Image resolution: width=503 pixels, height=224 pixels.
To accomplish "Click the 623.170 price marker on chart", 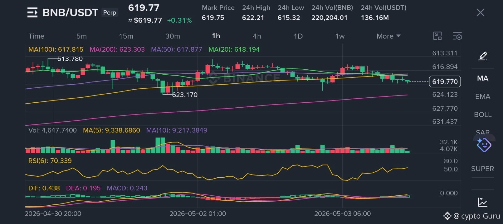I will pos(185,95).
